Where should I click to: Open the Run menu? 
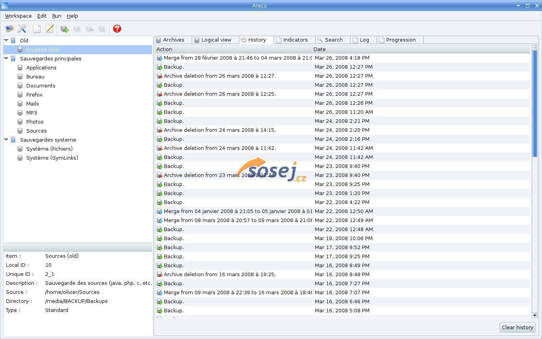(x=57, y=16)
